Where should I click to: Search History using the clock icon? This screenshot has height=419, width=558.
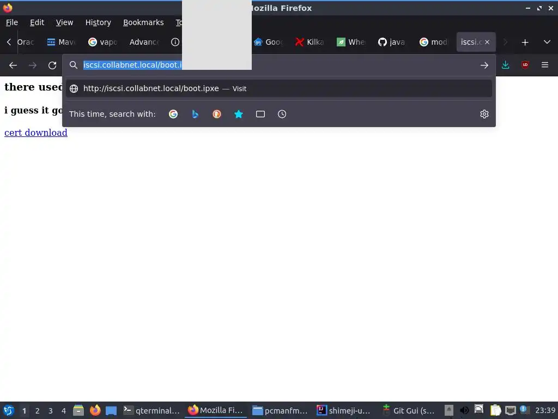(x=282, y=114)
